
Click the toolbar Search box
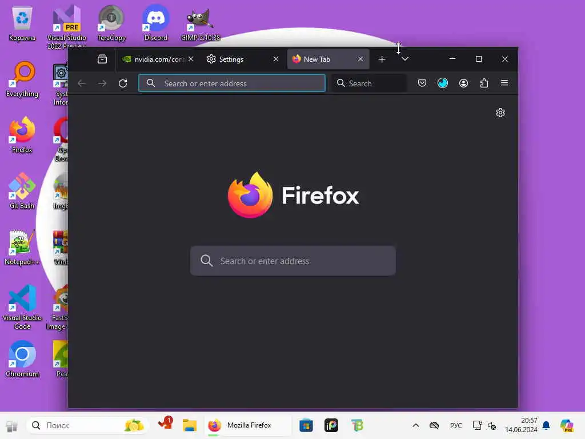tap(370, 83)
